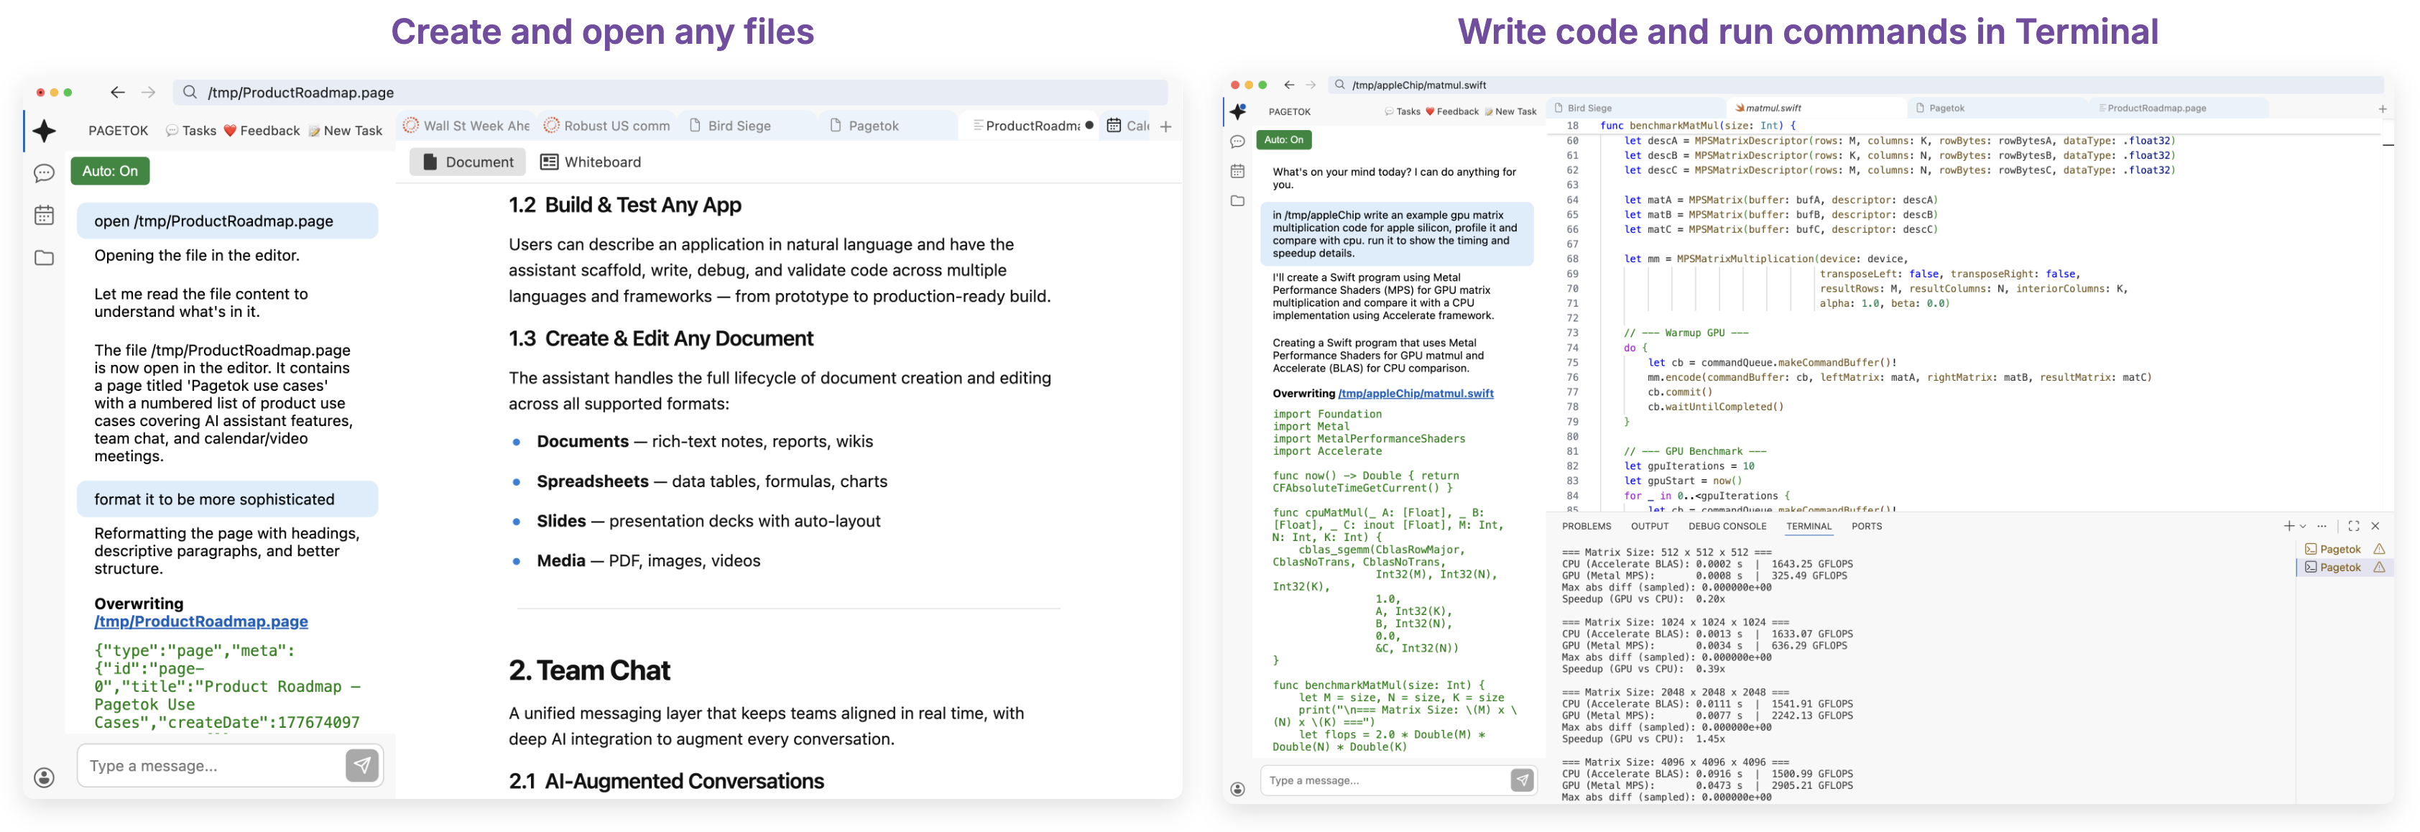
Task: Expand the new terminal dropdown chevron
Action: point(2303,527)
